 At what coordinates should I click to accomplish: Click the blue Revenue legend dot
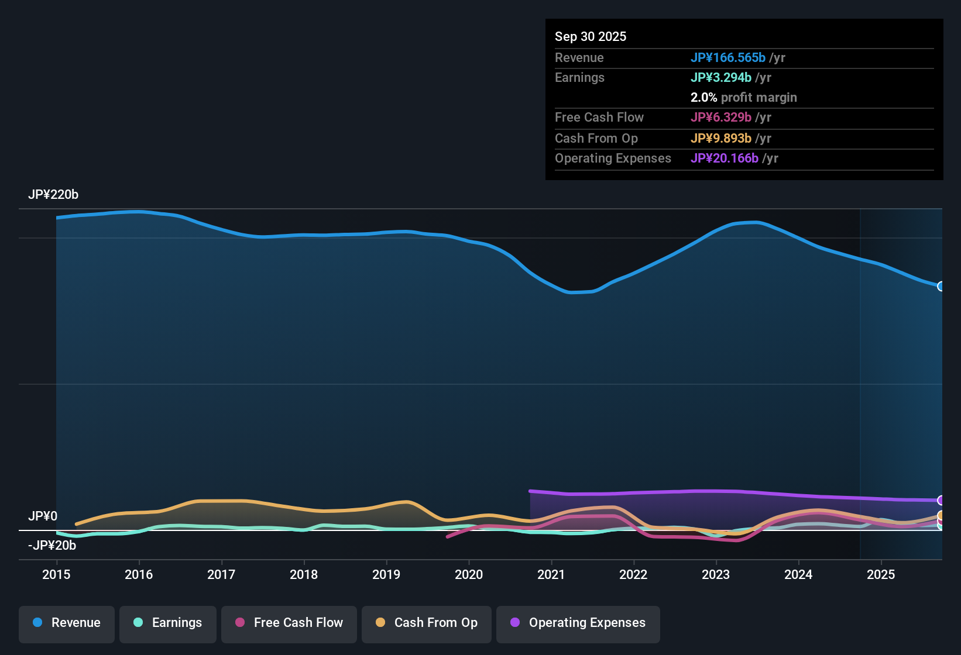37,623
